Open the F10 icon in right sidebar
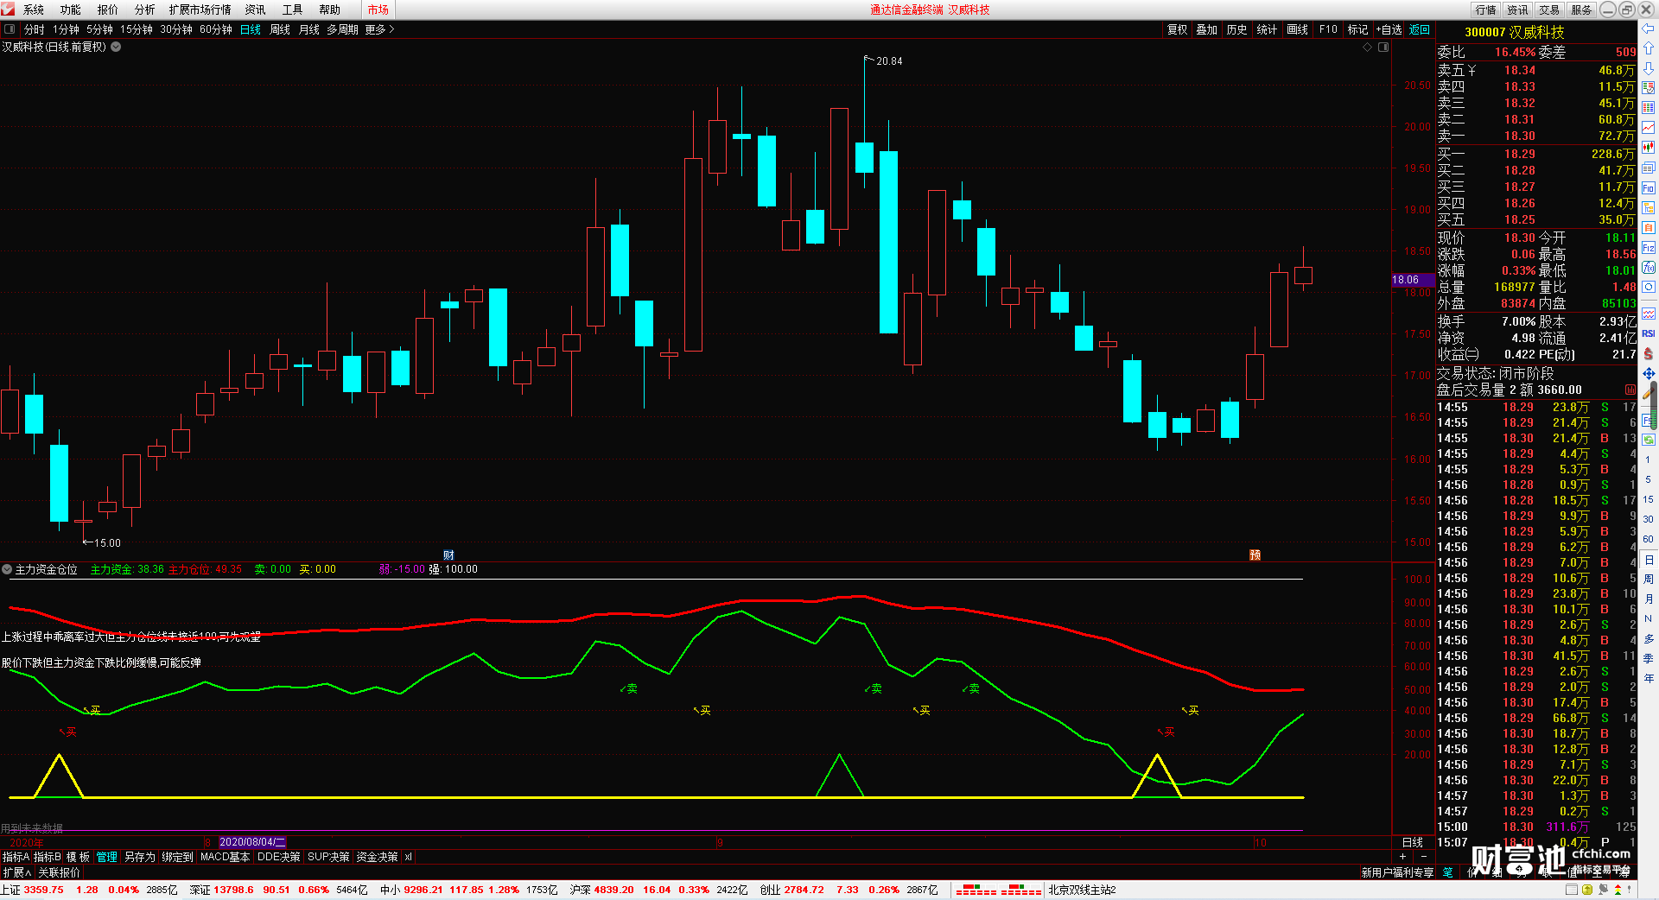1659x900 pixels. click(1649, 187)
